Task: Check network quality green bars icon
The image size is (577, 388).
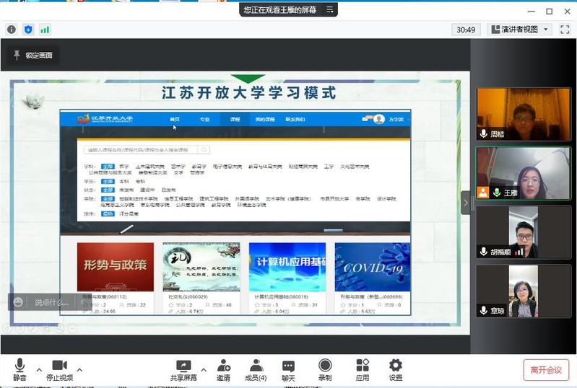Action: point(45,30)
